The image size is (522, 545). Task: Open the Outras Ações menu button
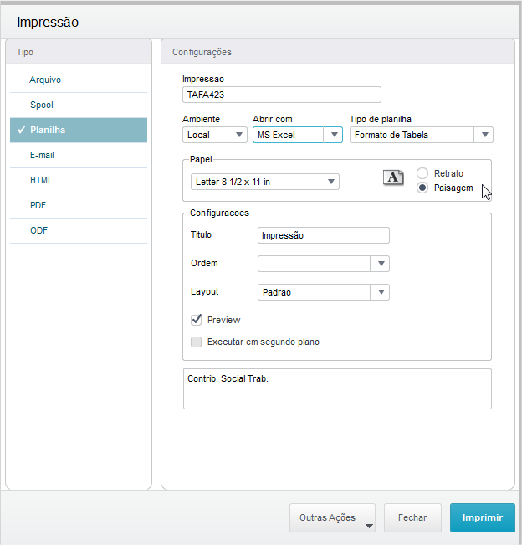pyautogui.click(x=332, y=517)
